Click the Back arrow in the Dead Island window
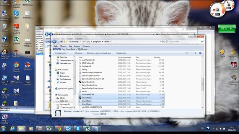 47,34
